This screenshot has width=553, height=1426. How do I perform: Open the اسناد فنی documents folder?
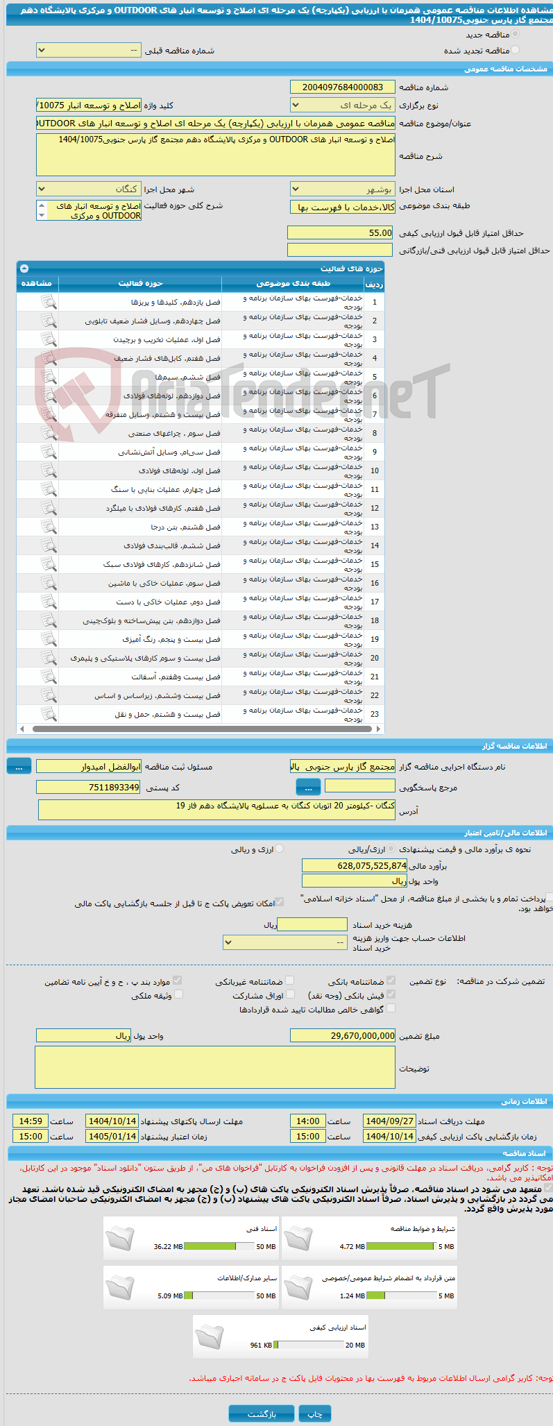coord(120,1238)
